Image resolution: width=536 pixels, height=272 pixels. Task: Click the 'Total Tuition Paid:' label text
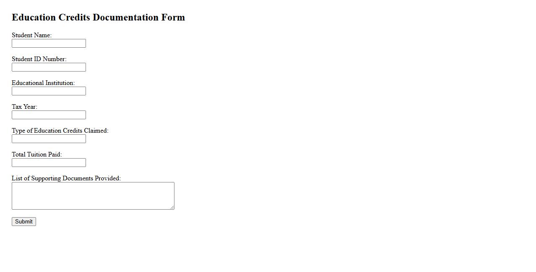[36, 154]
